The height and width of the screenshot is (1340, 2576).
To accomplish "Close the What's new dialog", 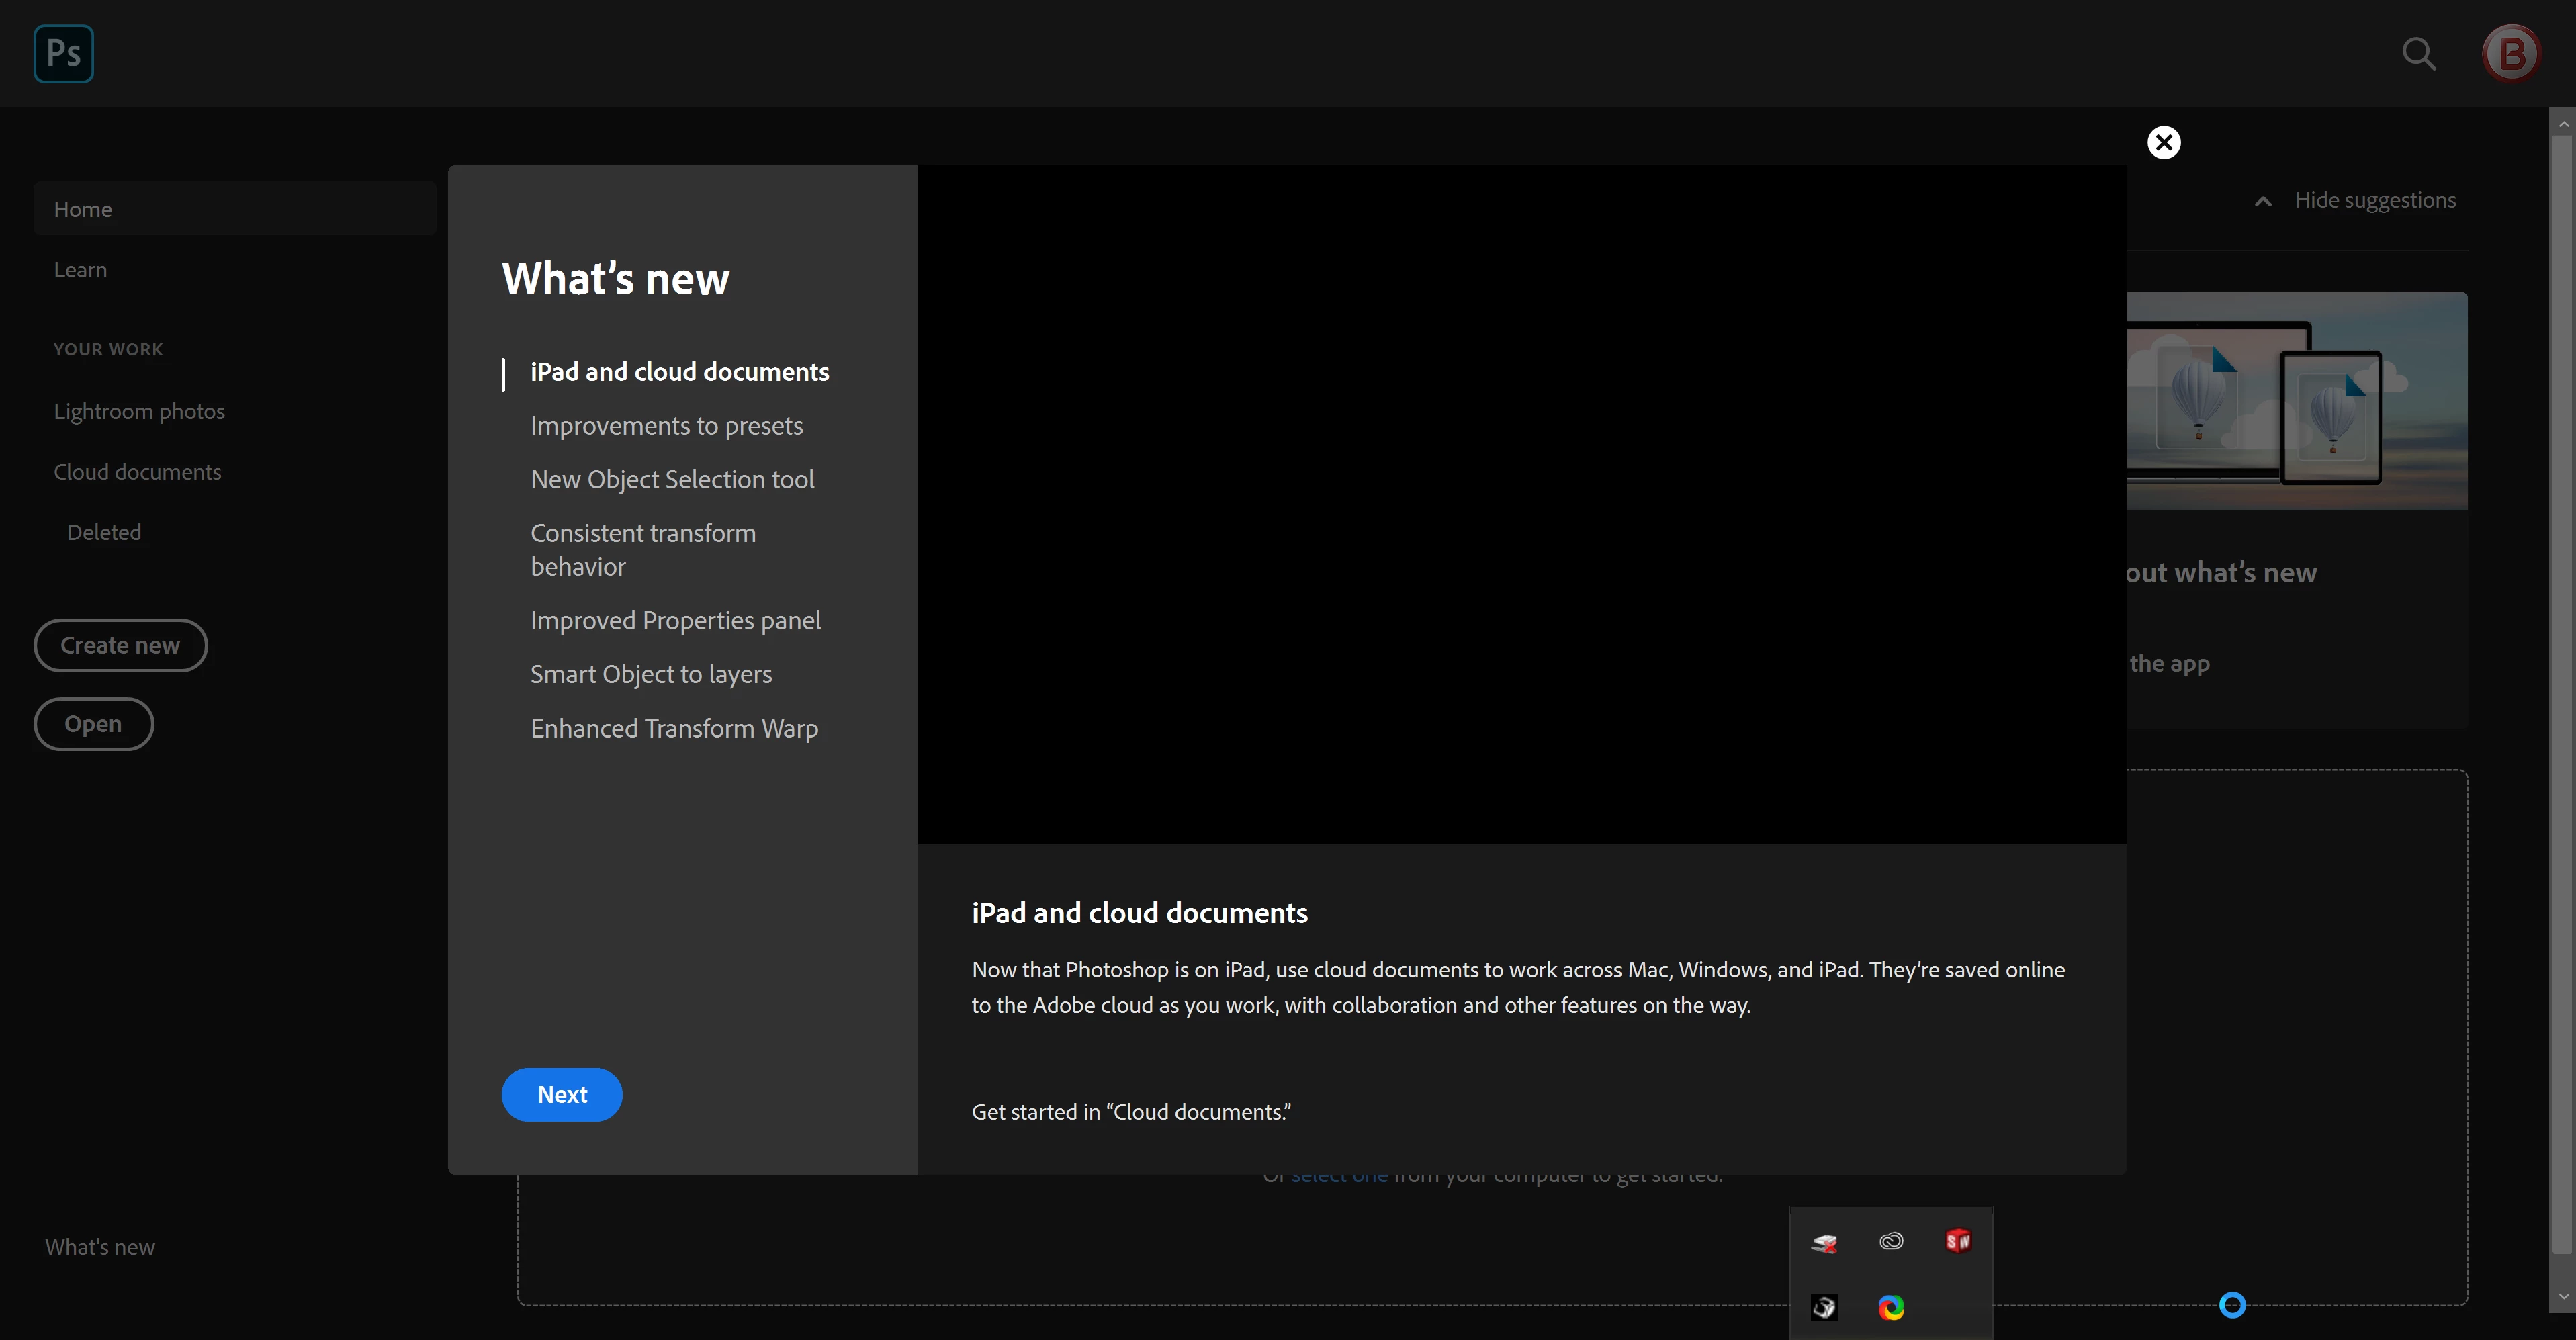I will click(2164, 142).
